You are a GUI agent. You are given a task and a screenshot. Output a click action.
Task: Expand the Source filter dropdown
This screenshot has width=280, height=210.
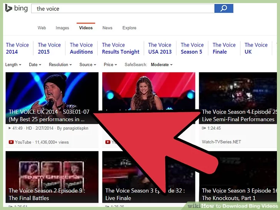(x=88, y=65)
